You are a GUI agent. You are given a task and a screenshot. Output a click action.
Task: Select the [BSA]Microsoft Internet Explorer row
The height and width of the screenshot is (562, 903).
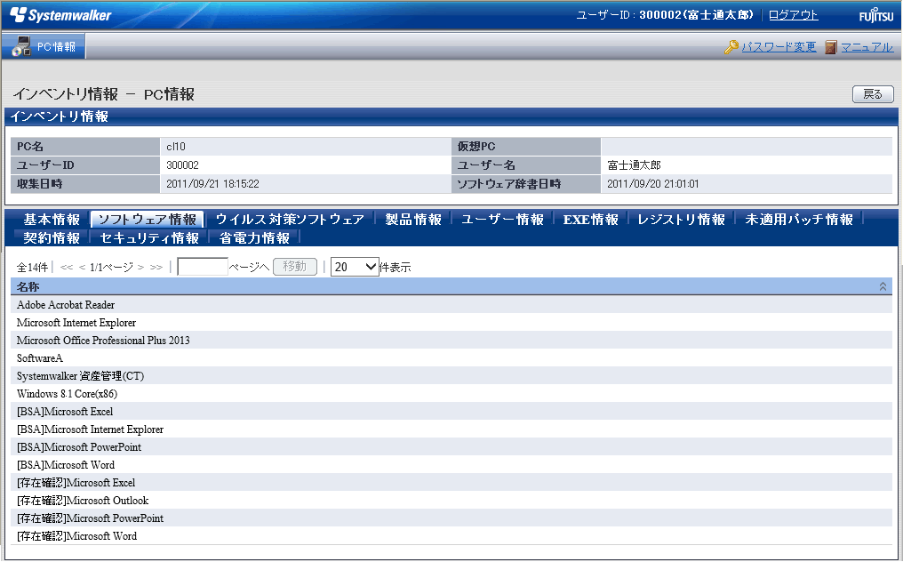click(451, 430)
